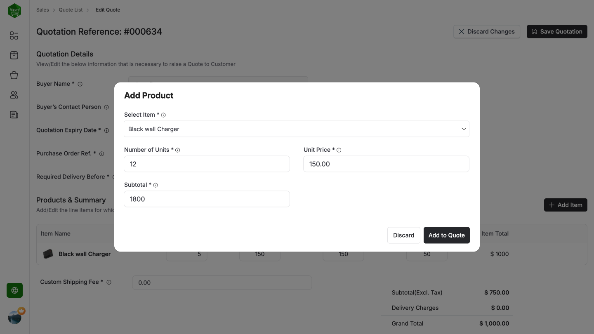Screen dimensions: 594x334
Task: Click info icon beside Unit Price label
Action: pos(339,150)
